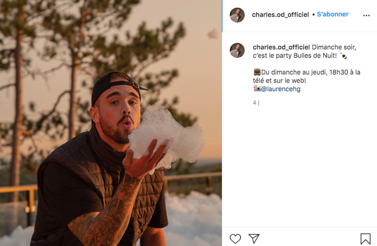Click the champagne bottle emoji in caption
Screen dimensions: 377x246
click(x=343, y=55)
